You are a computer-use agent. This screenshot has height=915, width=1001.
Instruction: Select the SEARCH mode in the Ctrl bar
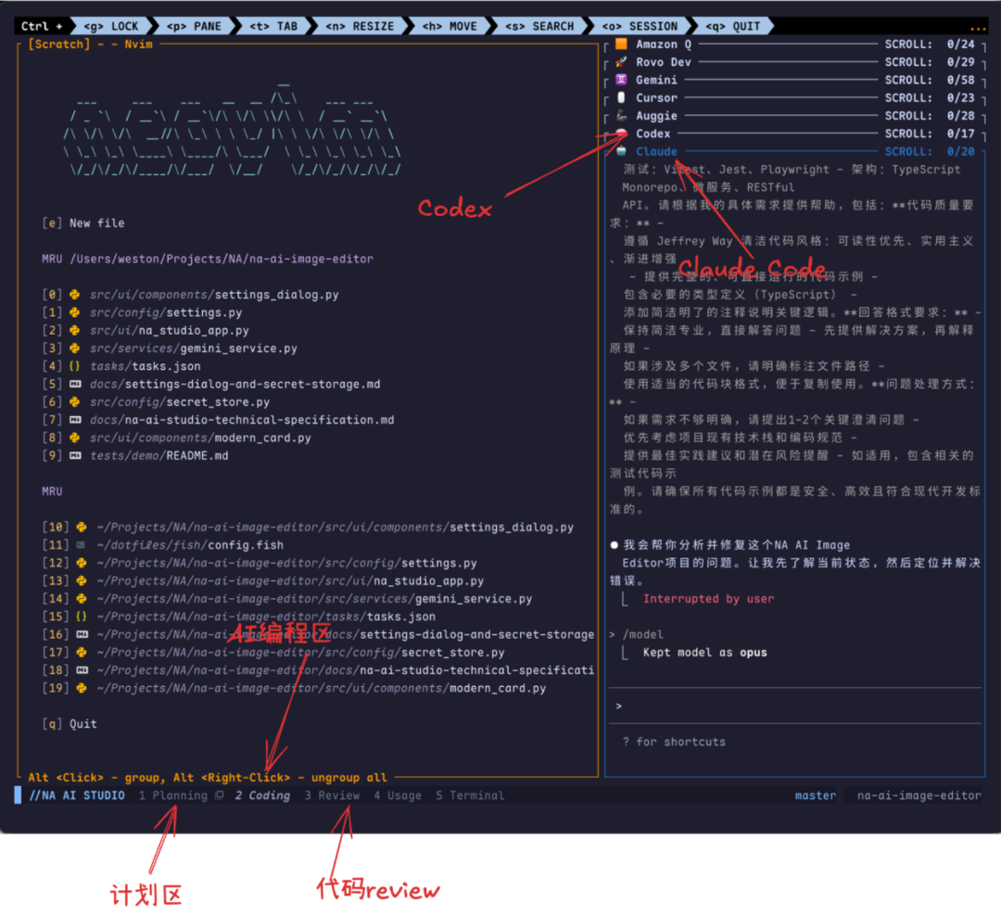539,26
